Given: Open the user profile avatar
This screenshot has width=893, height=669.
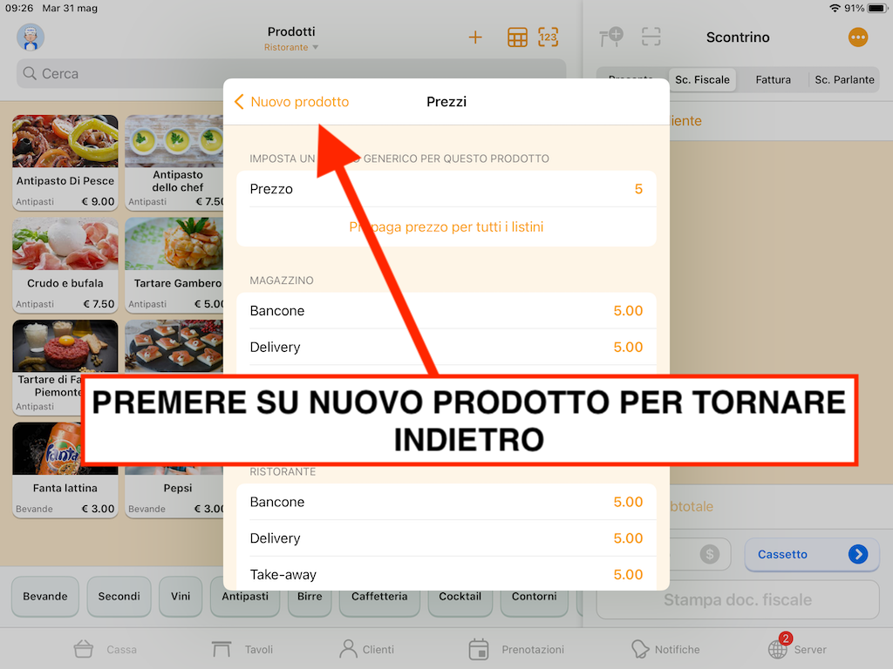Looking at the screenshot, I should pyautogui.click(x=31, y=37).
